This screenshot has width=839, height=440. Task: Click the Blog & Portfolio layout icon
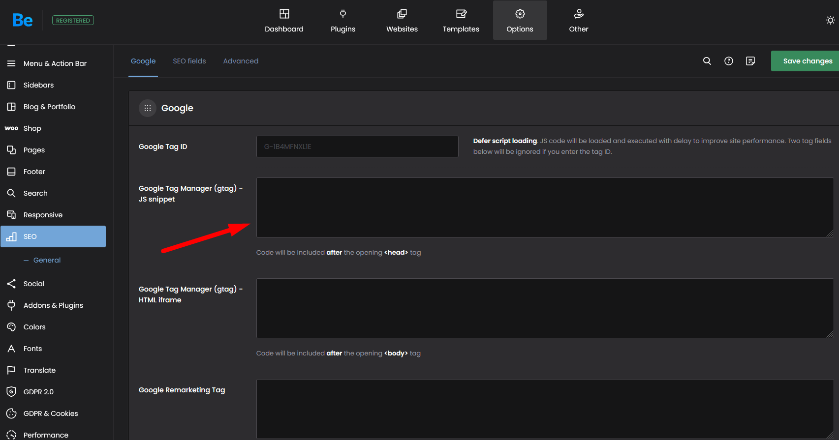[x=11, y=107]
